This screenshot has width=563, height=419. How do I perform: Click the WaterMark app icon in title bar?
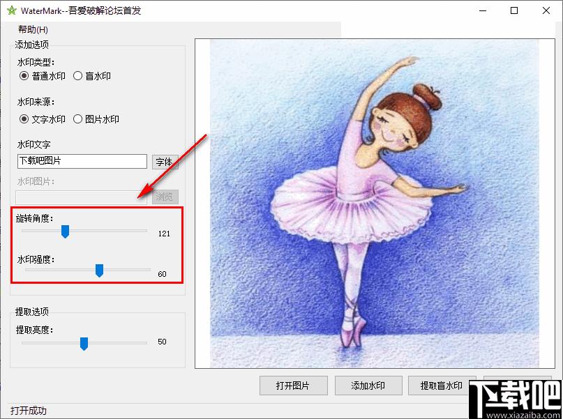tap(10, 11)
